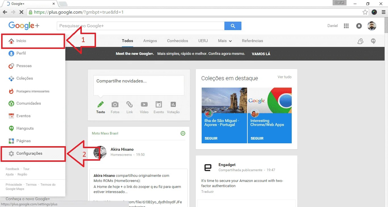This screenshot has width=388, height=207.
Task: Open the Moto Maxx Brasil community link
Action: [105, 133]
